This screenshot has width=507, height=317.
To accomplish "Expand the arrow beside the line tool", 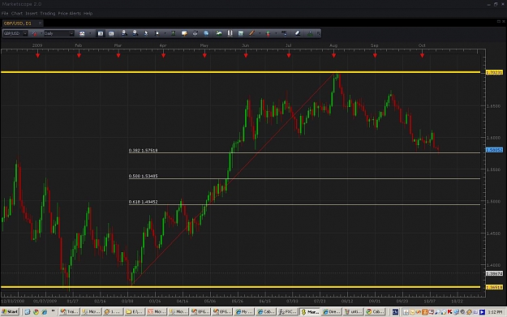I will click(x=260, y=33).
